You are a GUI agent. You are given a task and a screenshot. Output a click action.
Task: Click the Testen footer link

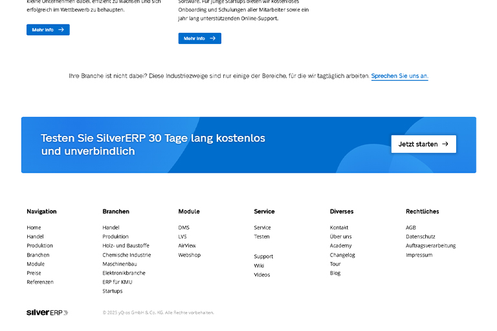tap(262, 237)
